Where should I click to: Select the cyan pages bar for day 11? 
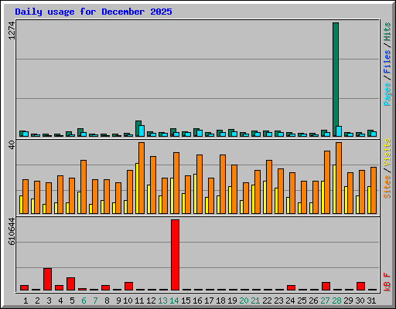pos(142,131)
